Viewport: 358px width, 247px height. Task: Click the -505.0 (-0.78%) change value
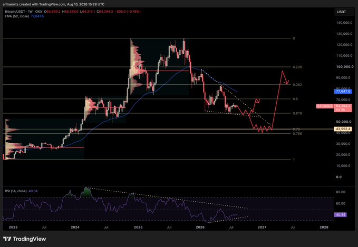(x=128, y=12)
